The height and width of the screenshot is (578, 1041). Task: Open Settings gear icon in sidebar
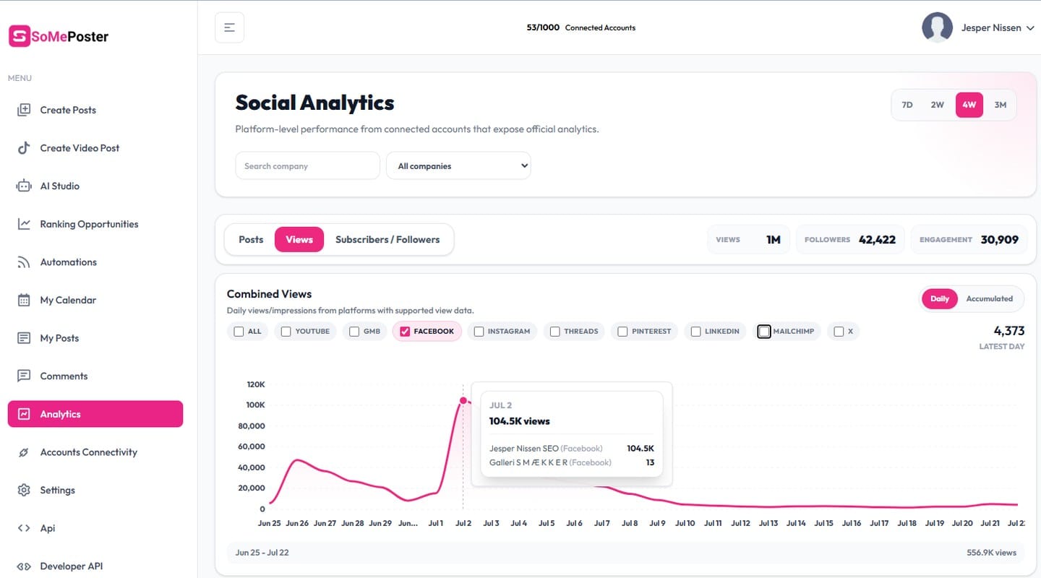24,490
